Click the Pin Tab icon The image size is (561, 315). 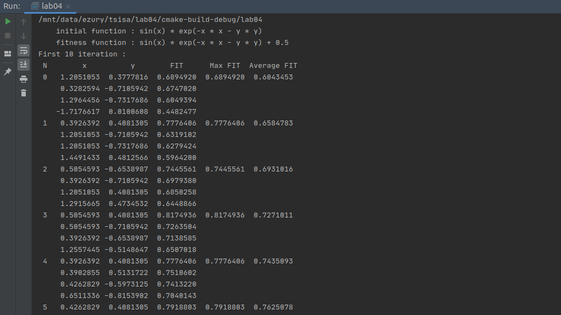point(8,71)
